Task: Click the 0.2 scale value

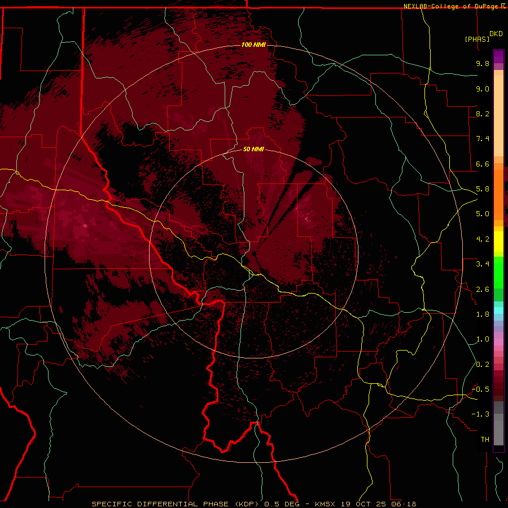Action: tap(483, 365)
